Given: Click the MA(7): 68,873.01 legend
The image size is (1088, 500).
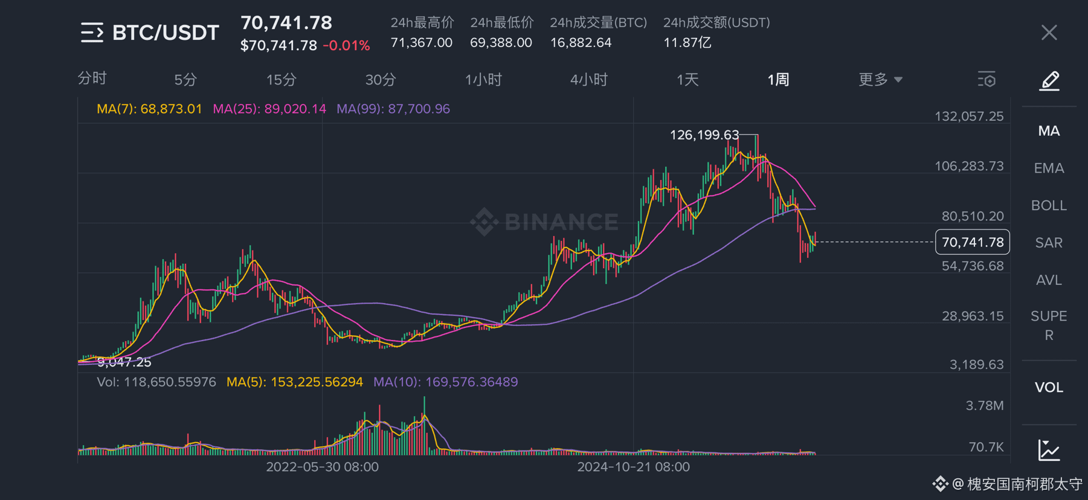Looking at the screenshot, I should point(149,109).
